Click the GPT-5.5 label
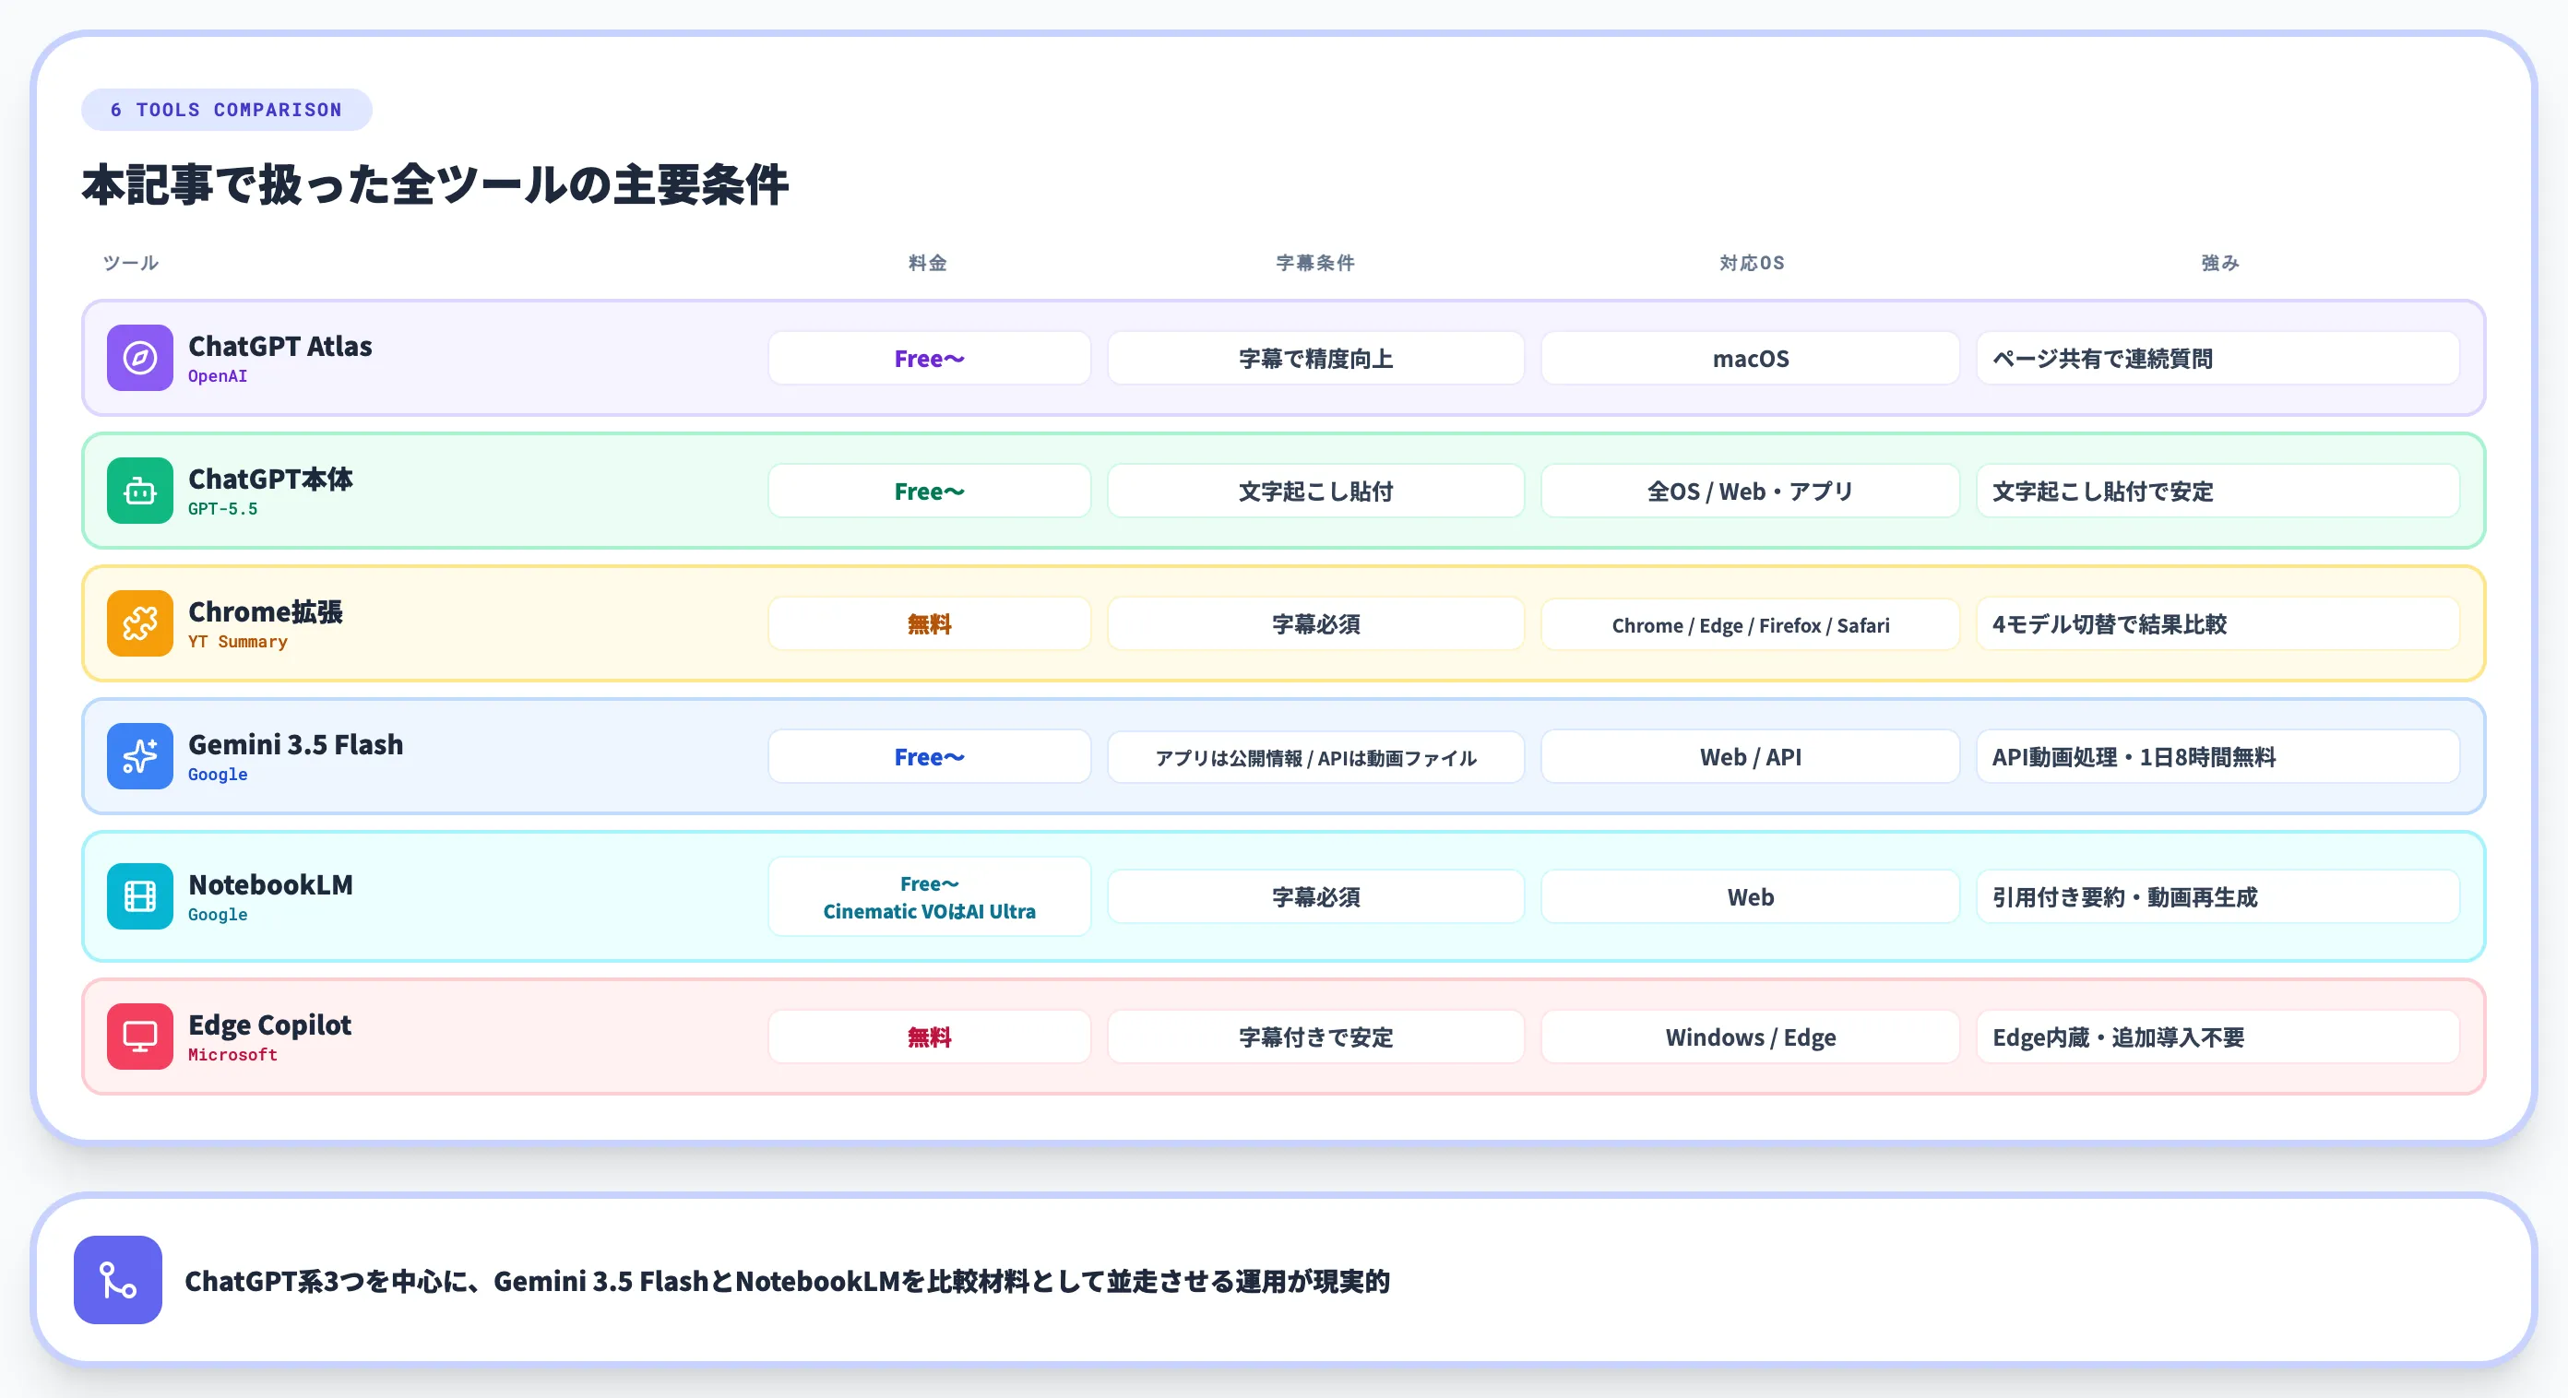This screenshot has height=1398, width=2568. [223, 509]
